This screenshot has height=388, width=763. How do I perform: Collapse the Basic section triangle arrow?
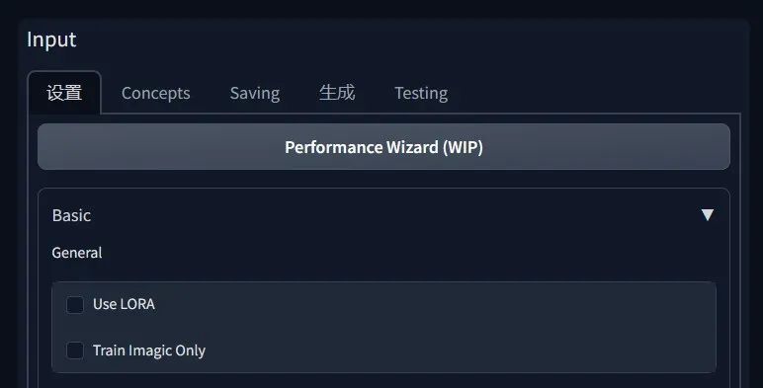(708, 215)
